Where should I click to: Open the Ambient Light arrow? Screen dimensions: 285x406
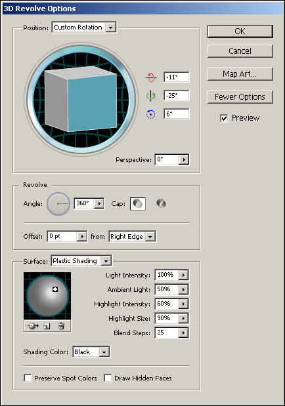point(183,289)
